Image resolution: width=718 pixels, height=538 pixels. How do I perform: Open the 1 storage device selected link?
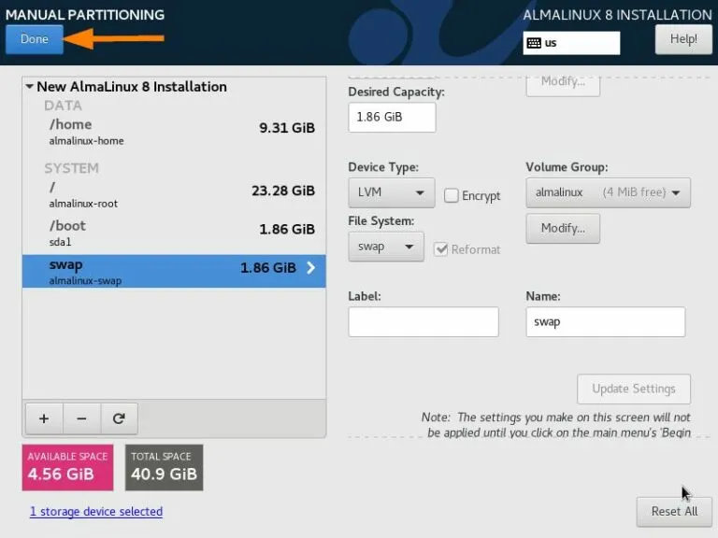tap(96, 512)
